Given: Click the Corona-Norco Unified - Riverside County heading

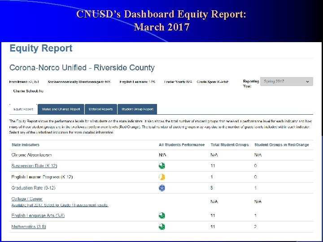Looking at the screenshot, I should pyautogui.click(x=82, y=68).
